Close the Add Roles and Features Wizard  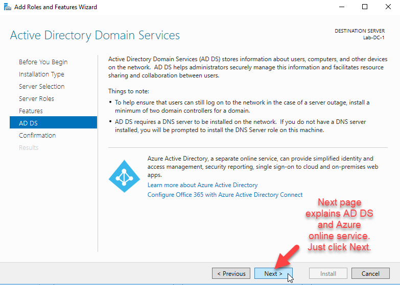(388, 7)
